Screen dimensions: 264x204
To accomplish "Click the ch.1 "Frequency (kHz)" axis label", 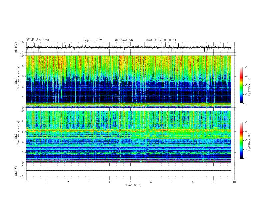I will point(19,77).
